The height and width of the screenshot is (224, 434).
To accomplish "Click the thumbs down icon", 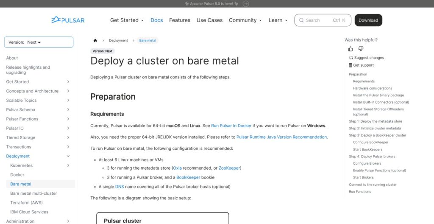I will [x=361, y=49].
